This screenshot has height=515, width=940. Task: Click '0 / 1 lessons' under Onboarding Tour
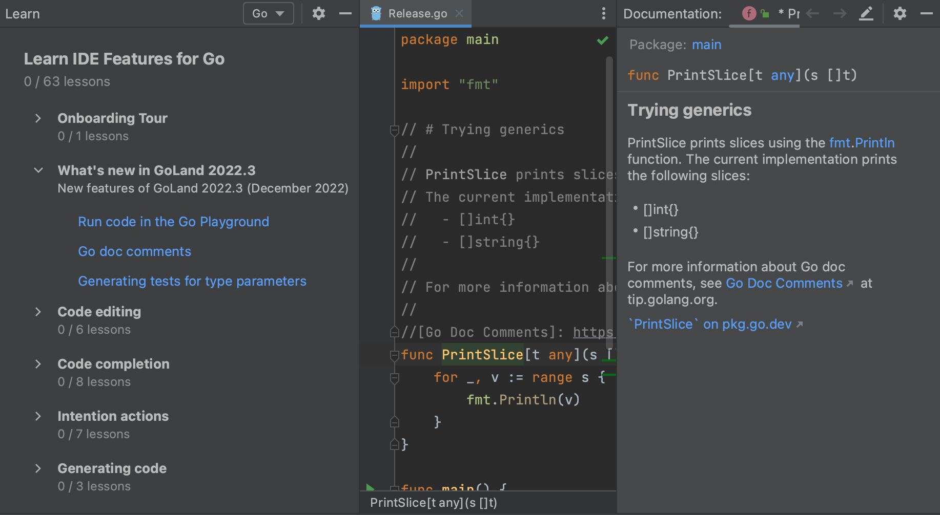tap(93, 136)
